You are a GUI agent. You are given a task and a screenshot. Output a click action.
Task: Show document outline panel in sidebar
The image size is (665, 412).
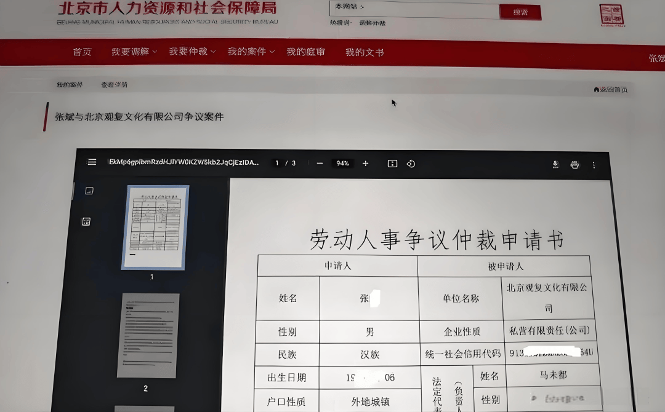point(86,221)
